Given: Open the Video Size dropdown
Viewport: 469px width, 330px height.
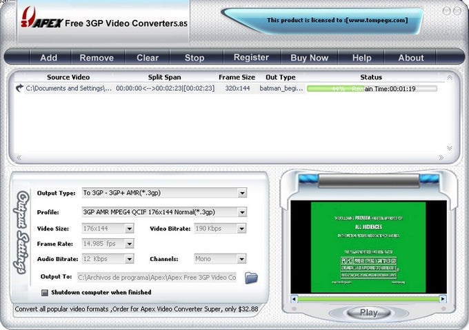Looking at the screenshot, I should tap(129, 229).
